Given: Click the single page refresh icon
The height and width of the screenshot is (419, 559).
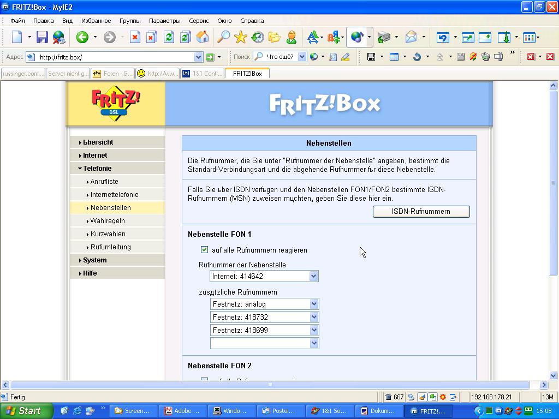Looking at the screenshot, I should (169, 37).
